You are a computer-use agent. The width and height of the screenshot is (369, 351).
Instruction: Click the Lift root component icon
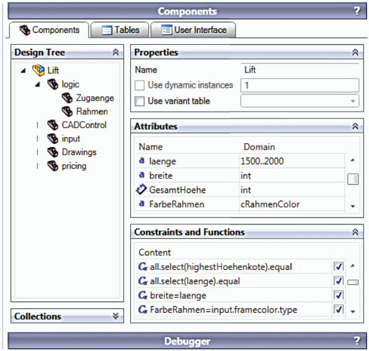[x=38, y=70]
